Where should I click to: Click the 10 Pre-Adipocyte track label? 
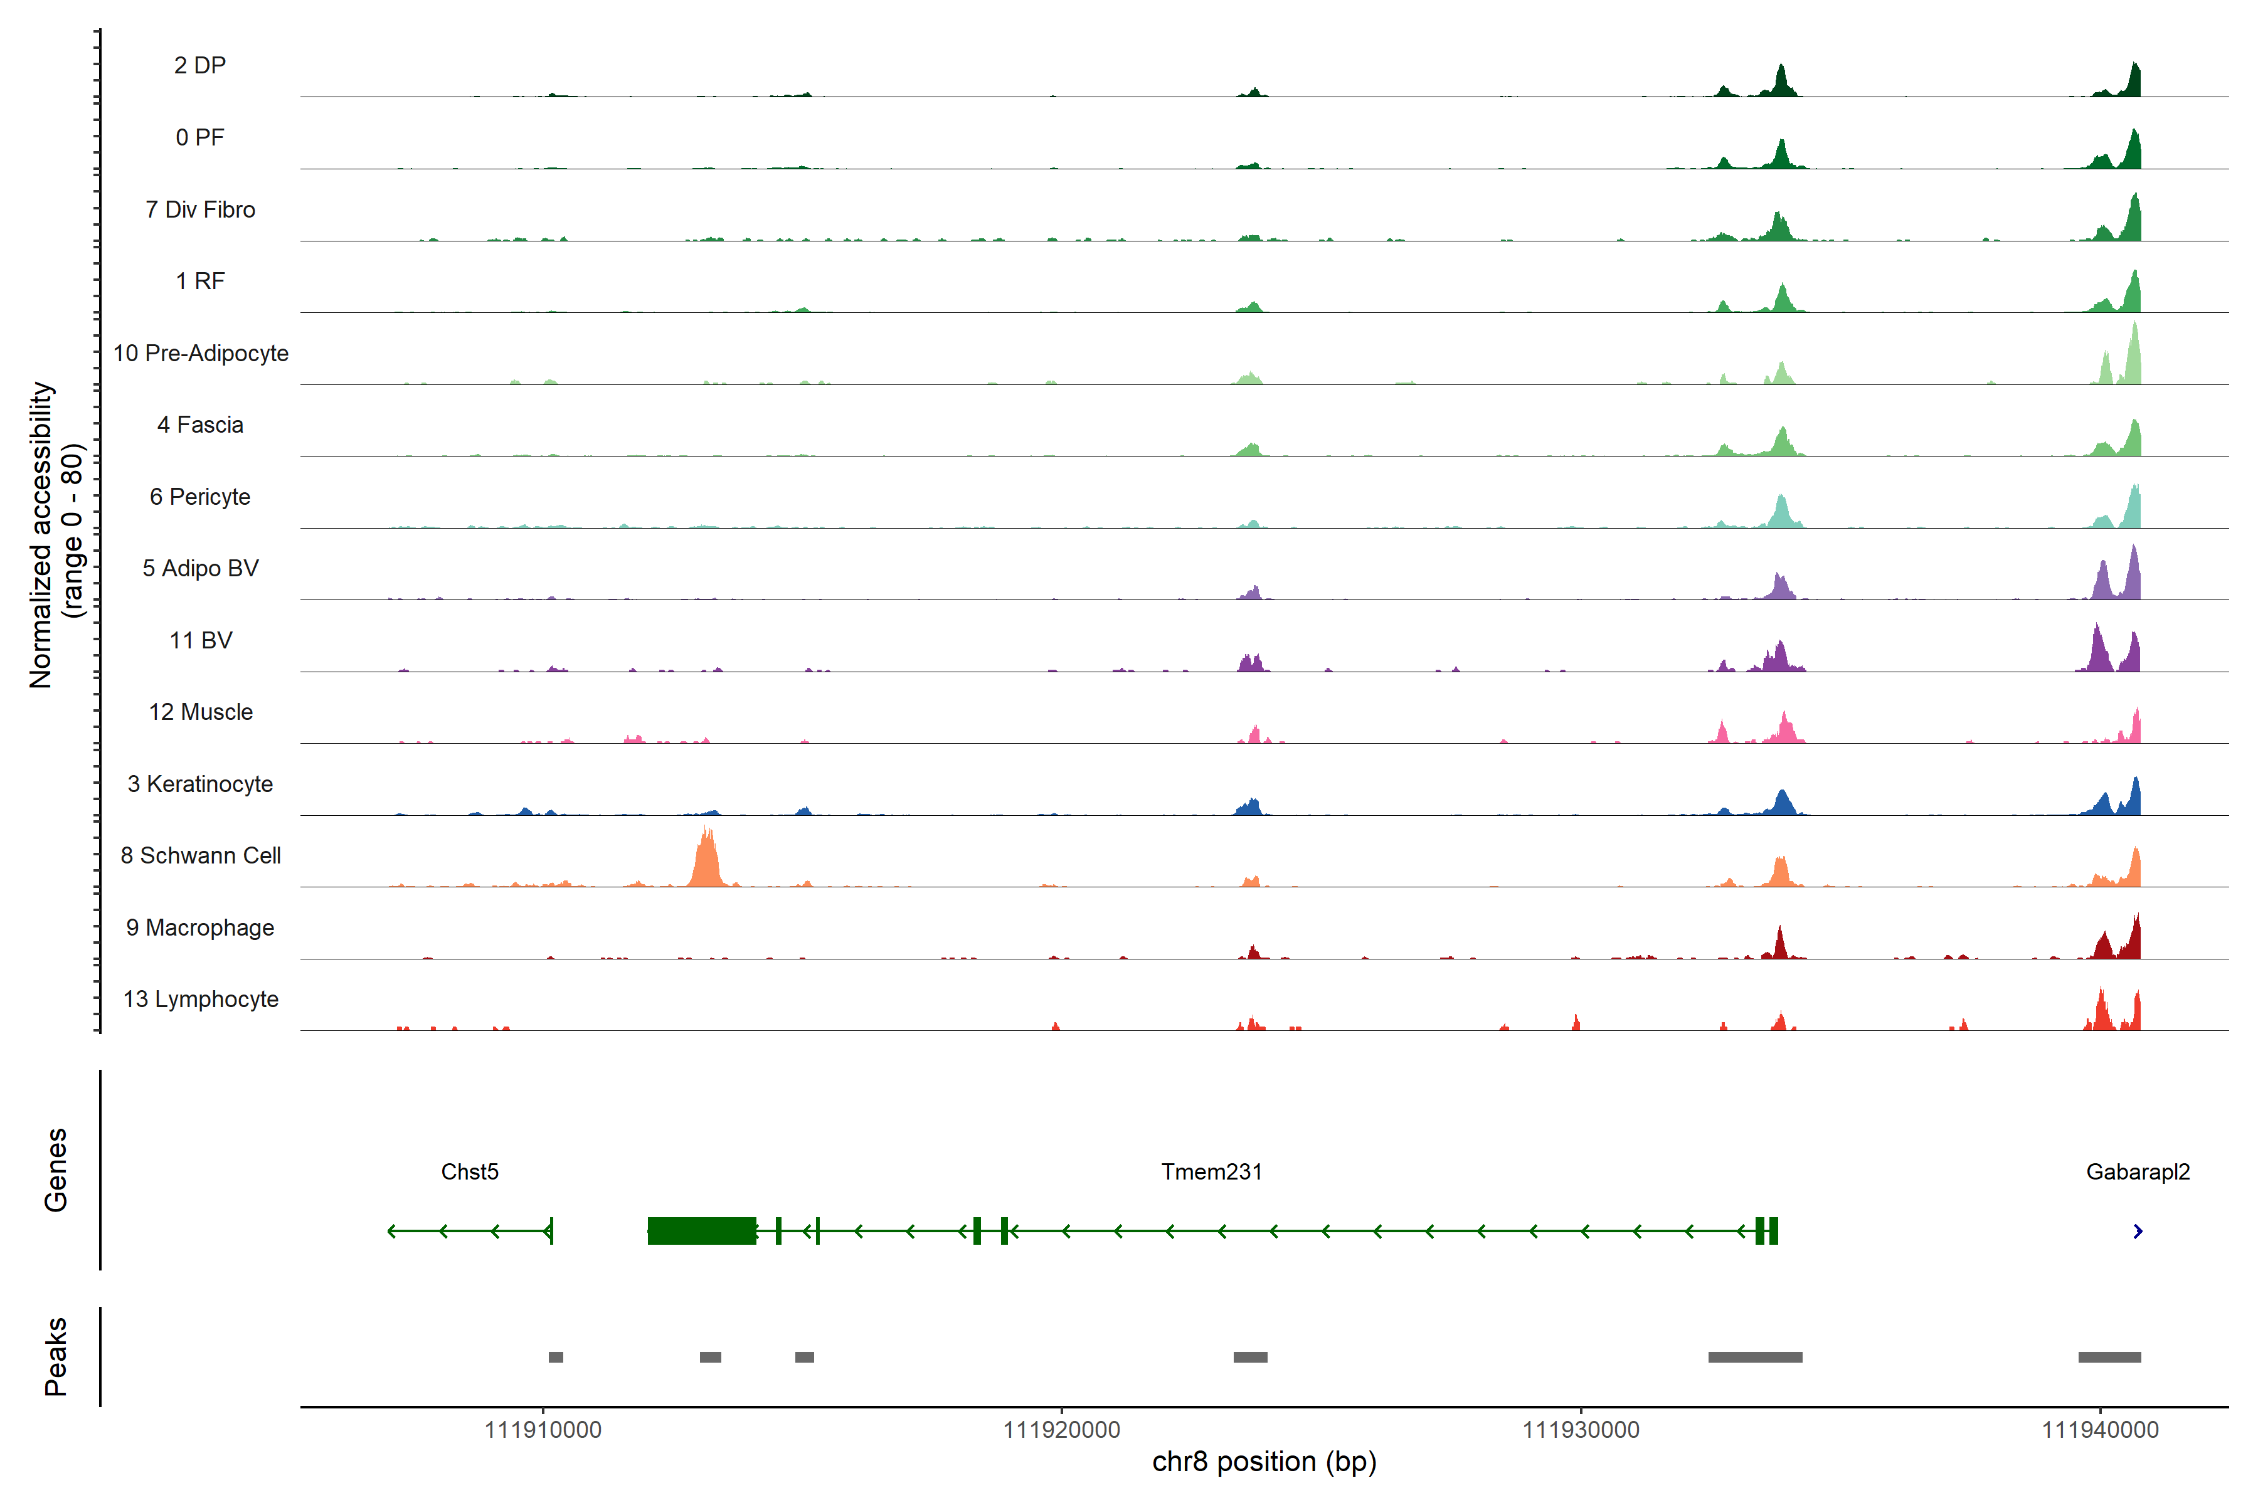[x=201, y=353]
